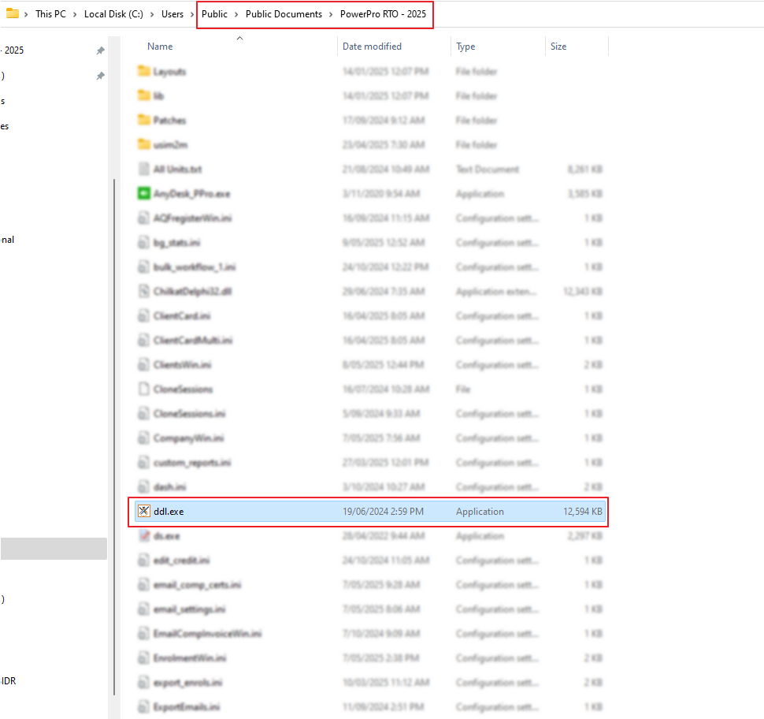This screenshot has width=764, height=719.
Task: Open the chevron dropdown after Public Documents
Action: click(331, 14)
